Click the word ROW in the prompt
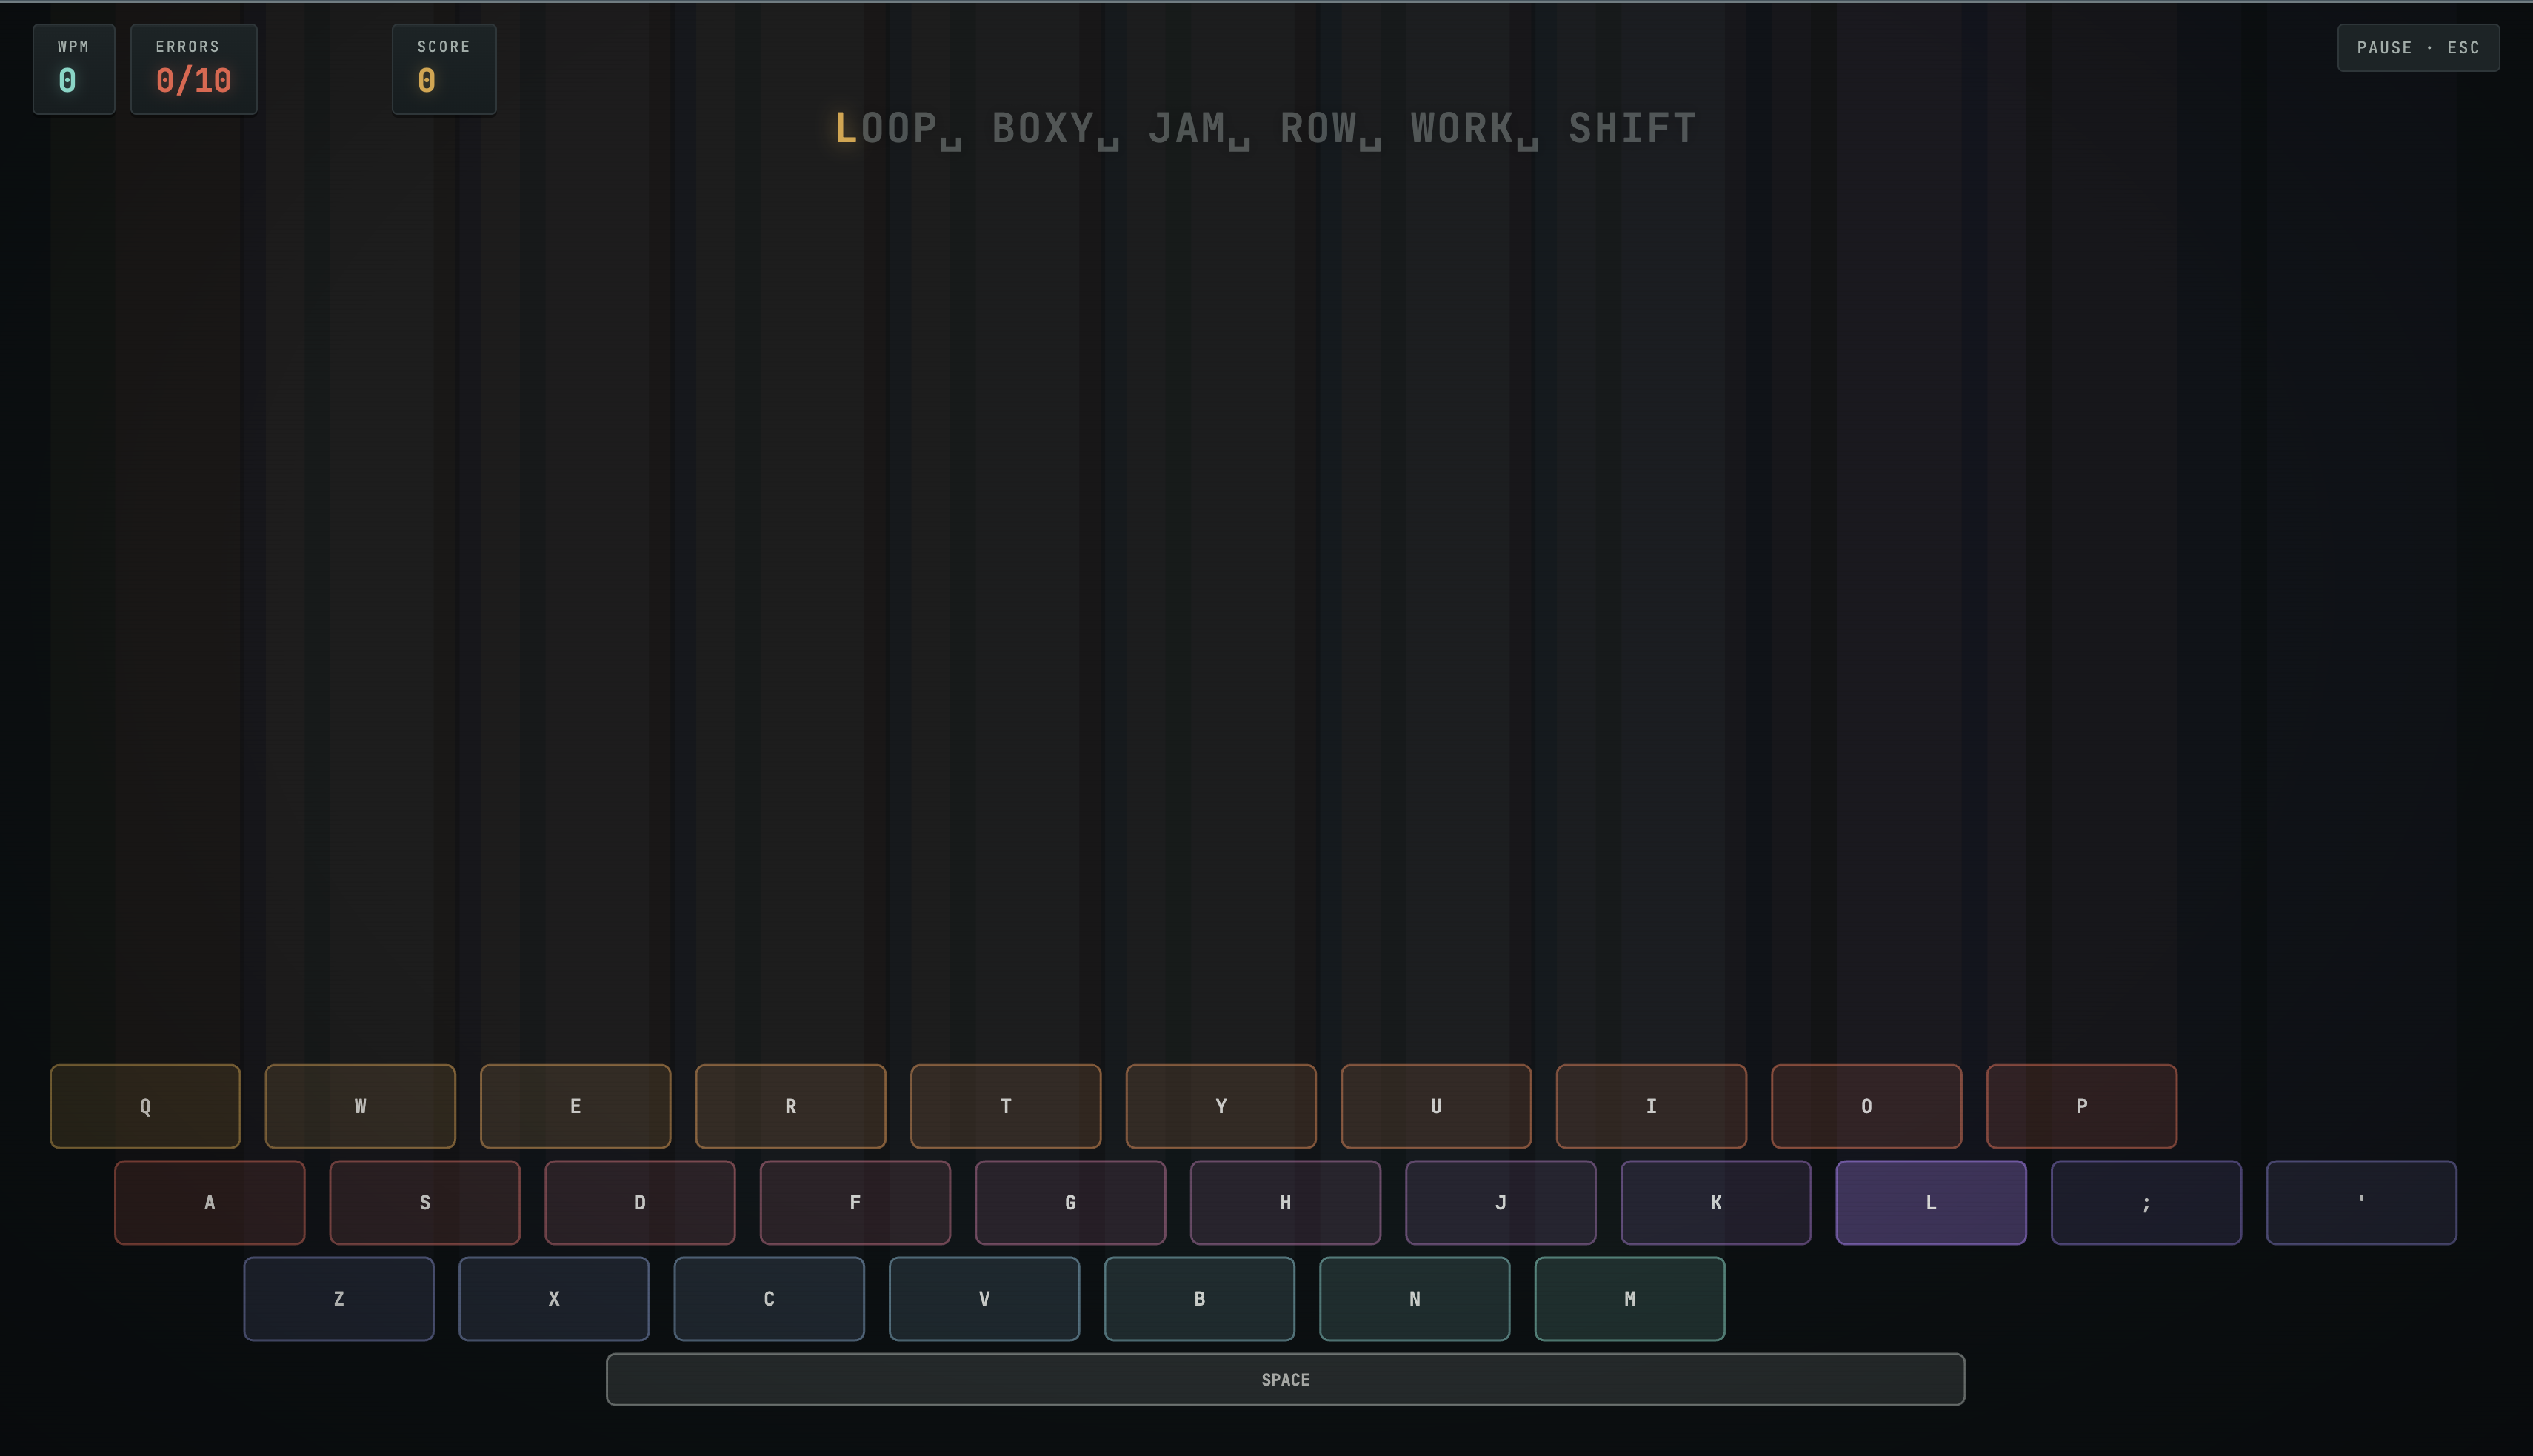The height and width of the screenshot is (1456, 2533). [1318, 129]
